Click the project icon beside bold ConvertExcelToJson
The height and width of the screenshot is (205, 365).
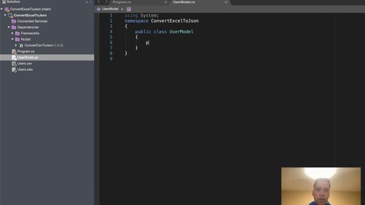pos(10,15)
